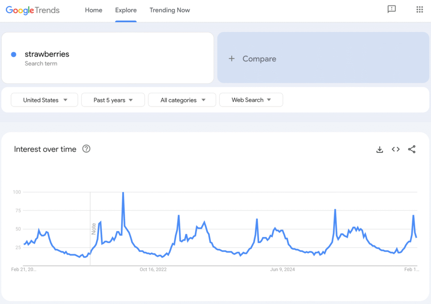Screen dimensions: 431x304
Task: Open the embed code icon
Action: point(396,149)
